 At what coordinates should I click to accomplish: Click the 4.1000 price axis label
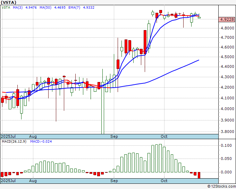[227, 98]
